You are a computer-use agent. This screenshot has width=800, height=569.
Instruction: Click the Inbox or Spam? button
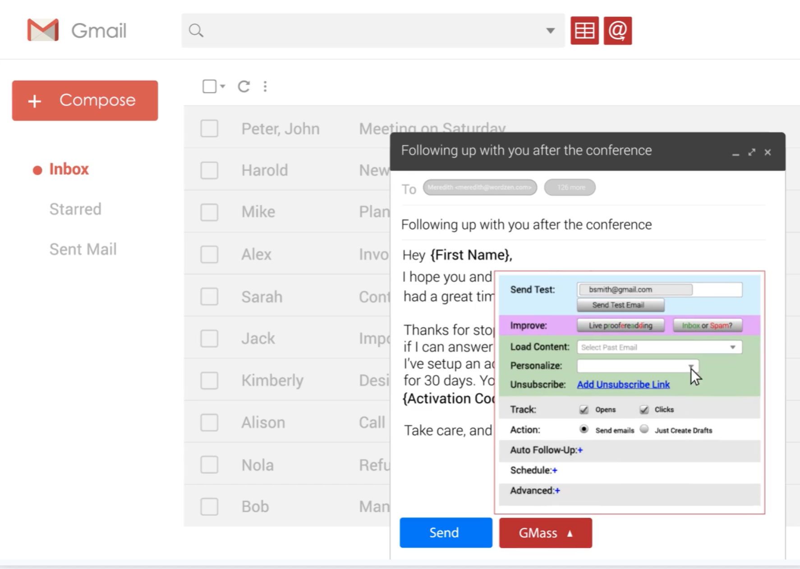707,326
